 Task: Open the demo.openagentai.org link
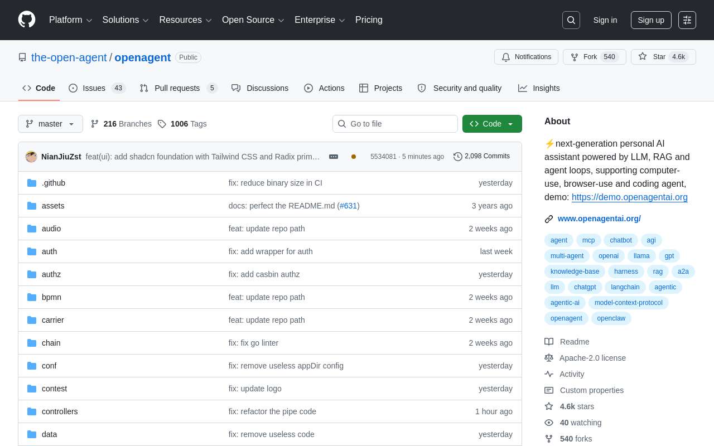(x=630, y=197)
